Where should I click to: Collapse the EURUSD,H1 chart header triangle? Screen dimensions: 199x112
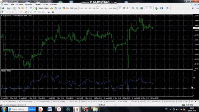coord(2,16)
